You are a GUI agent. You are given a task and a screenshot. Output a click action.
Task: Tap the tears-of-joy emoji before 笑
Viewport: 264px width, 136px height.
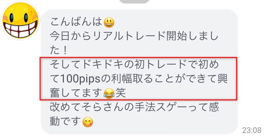tap(109, 93)
